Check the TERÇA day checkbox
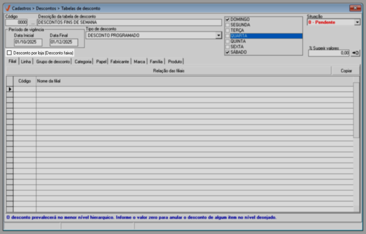The height and width of the screenshot is (234, 366). point(228,30)
